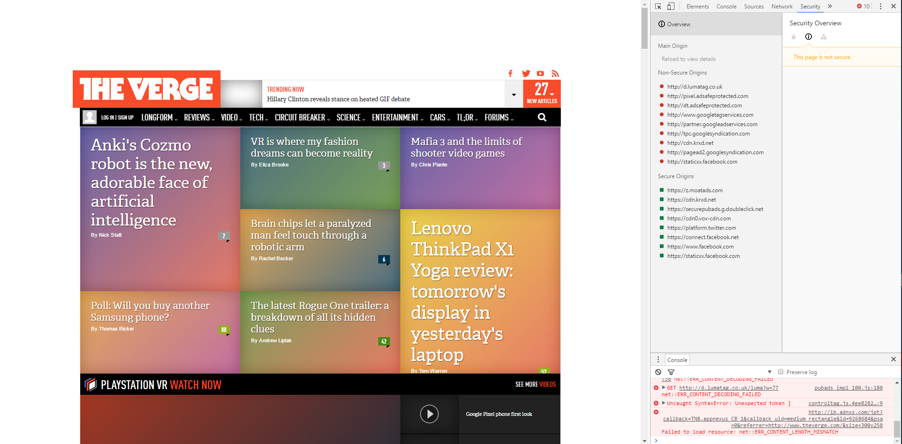Open the console drawer three-dot menu
The height and width of the screenshot is (444, 902).
click(658, 359)
